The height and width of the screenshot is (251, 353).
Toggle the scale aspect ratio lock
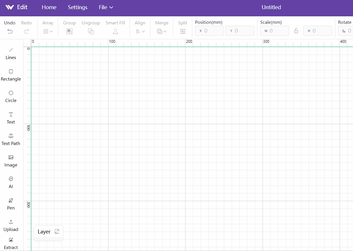click(296, 31)
